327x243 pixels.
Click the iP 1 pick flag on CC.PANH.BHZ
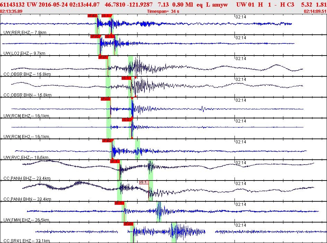coord(114,161)
